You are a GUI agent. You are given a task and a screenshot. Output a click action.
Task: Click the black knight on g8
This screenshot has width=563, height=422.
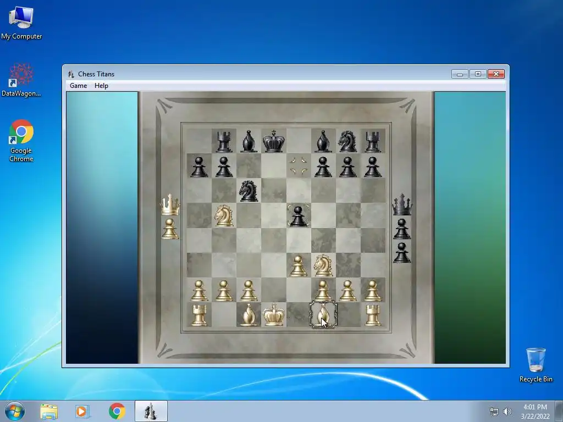click(x=348, y=141)
